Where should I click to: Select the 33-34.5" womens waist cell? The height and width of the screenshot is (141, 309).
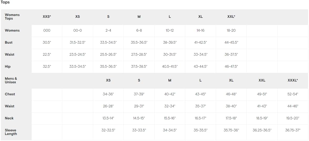pyautogui.click(x=200, y=55)
